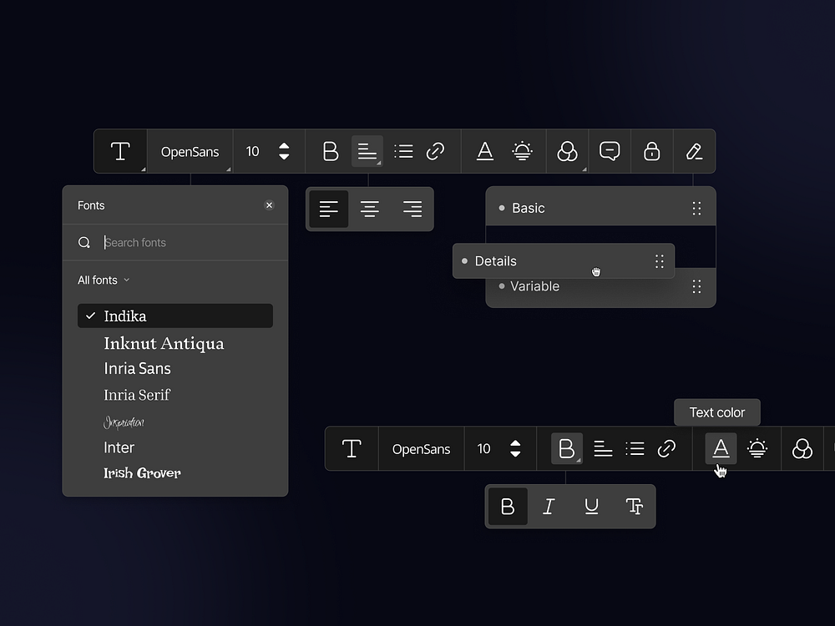Expand the All fonts filter
The height and width of the screenshot is (626, 835).
coord(104,280)
